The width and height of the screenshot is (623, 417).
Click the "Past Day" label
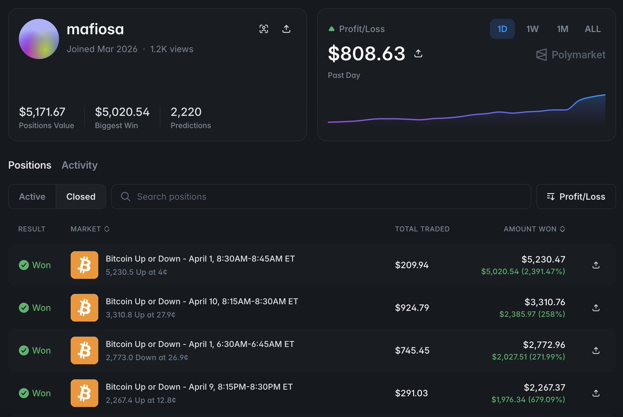coord(344,75)
